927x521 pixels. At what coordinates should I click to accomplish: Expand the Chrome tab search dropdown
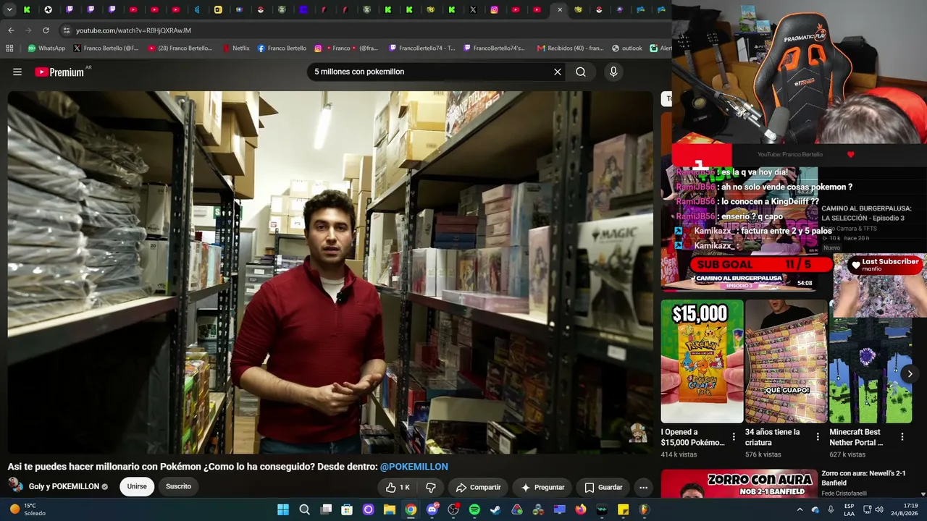9,9
